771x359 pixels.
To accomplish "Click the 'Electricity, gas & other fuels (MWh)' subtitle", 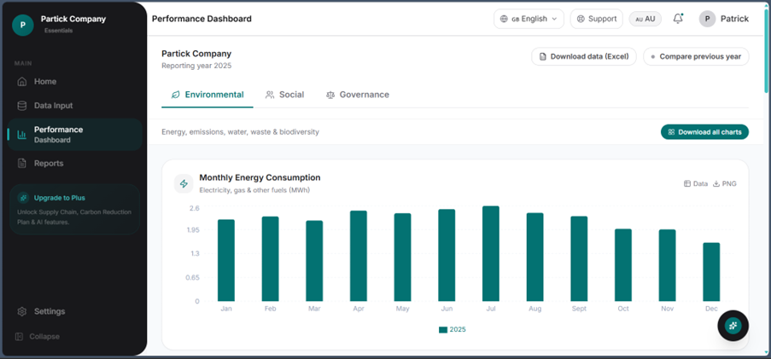I will [254, 190].
